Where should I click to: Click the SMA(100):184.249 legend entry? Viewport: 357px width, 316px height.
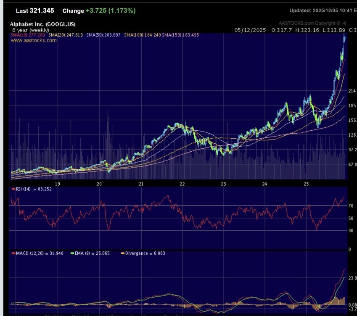point(143,35)
